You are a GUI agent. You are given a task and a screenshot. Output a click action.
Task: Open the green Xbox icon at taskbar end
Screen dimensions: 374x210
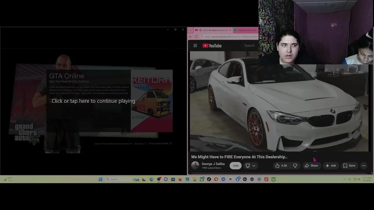pyautogui.click(x=273, y=179)
